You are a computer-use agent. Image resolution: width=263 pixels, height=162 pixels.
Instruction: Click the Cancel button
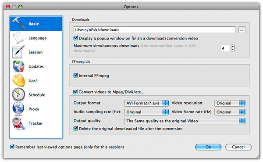(x=238, y=147)
